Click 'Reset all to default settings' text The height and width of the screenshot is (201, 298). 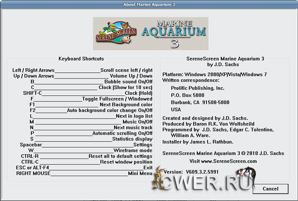120,156
